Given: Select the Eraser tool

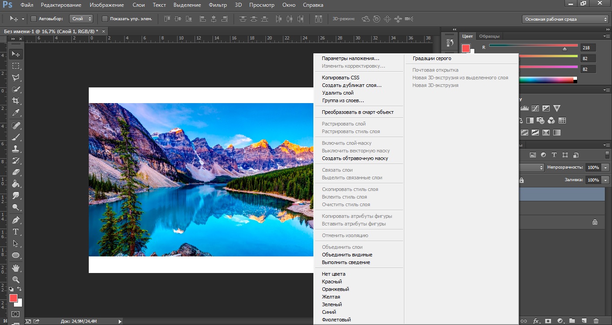Looking at the screenshot, I should pos(16,172).
